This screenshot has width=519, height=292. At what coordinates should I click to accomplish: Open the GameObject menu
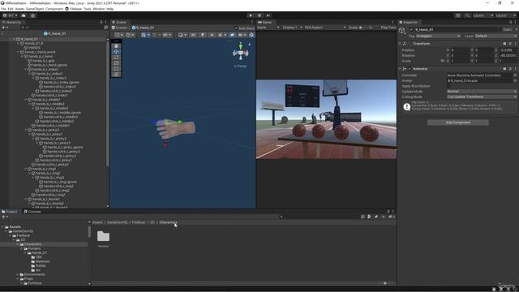pos(35,9)
